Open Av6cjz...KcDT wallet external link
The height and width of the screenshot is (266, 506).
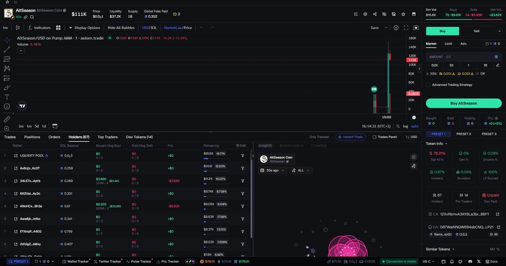point(16,168)
